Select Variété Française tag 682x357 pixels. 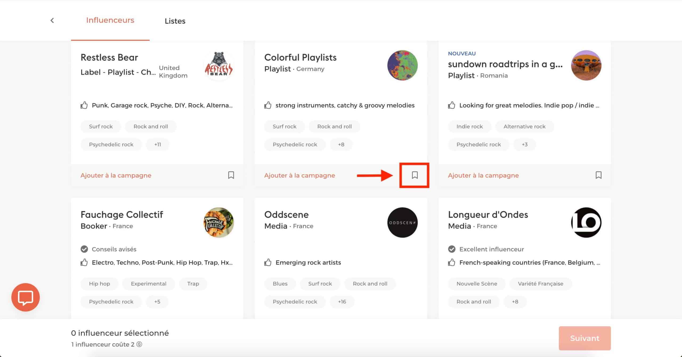pos(541,284)
